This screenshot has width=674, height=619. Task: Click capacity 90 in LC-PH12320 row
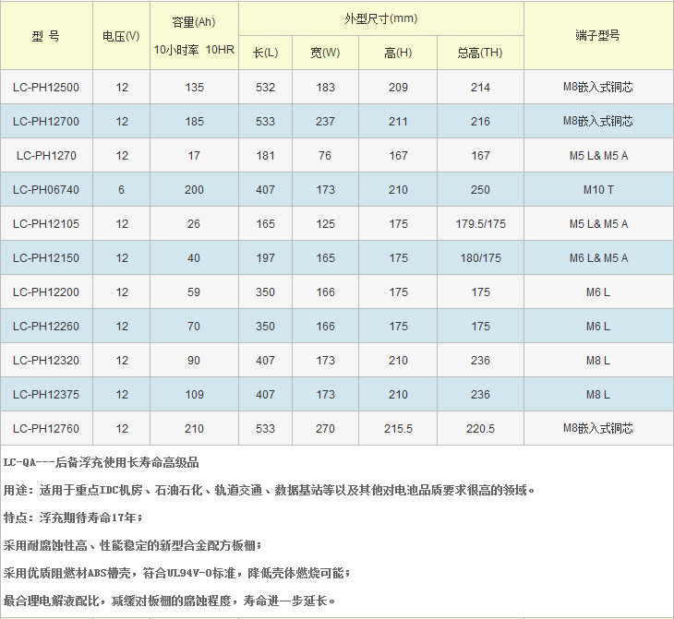pyautogui.click(x=194, y=361)
